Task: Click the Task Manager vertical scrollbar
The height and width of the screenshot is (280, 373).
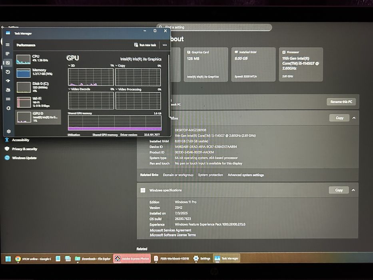Action: (x=169, y=86)
